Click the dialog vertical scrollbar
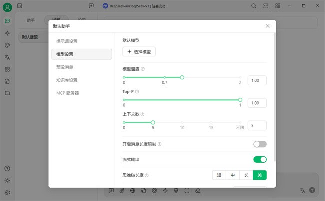 (275, 97)
